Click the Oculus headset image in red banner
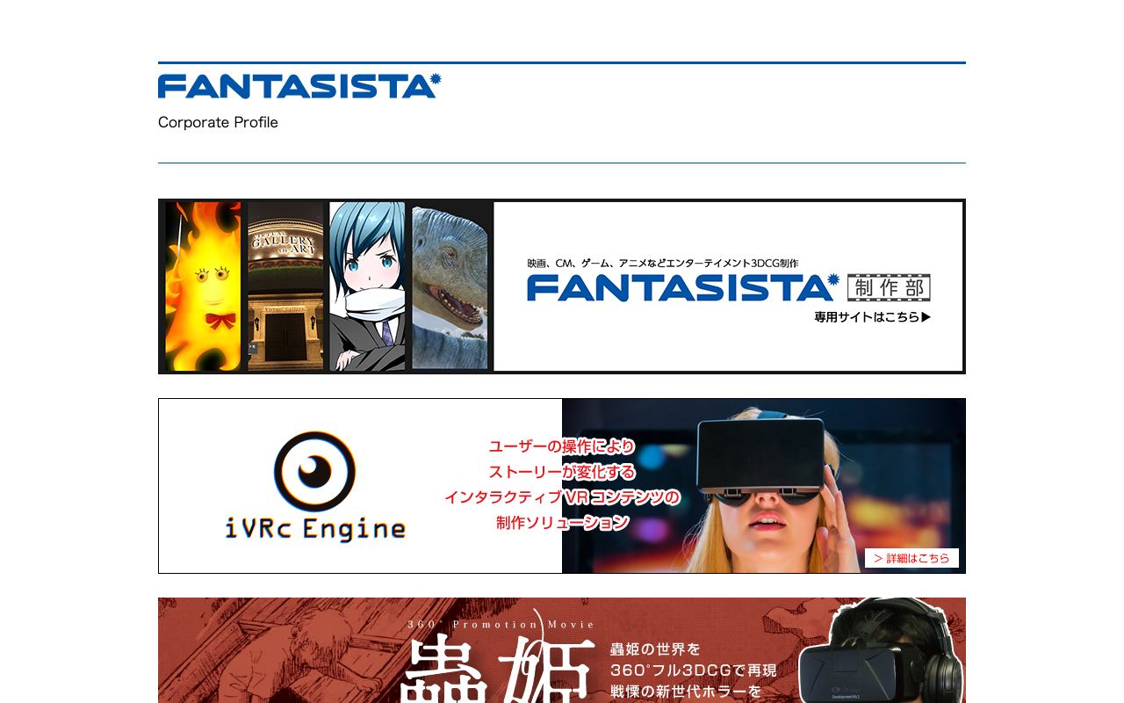1124x703 pixels. (x=882, y=651)
